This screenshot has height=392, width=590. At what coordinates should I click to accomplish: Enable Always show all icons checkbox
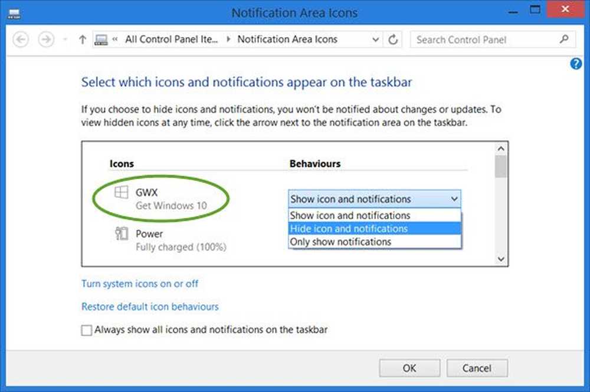click(87, 330)
